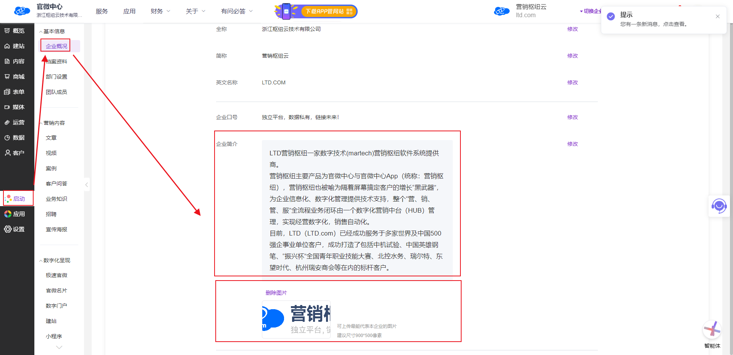The image size is (733, 355).
Task: Open the 切换企业 dropdown
Action: tap(591, 11)
